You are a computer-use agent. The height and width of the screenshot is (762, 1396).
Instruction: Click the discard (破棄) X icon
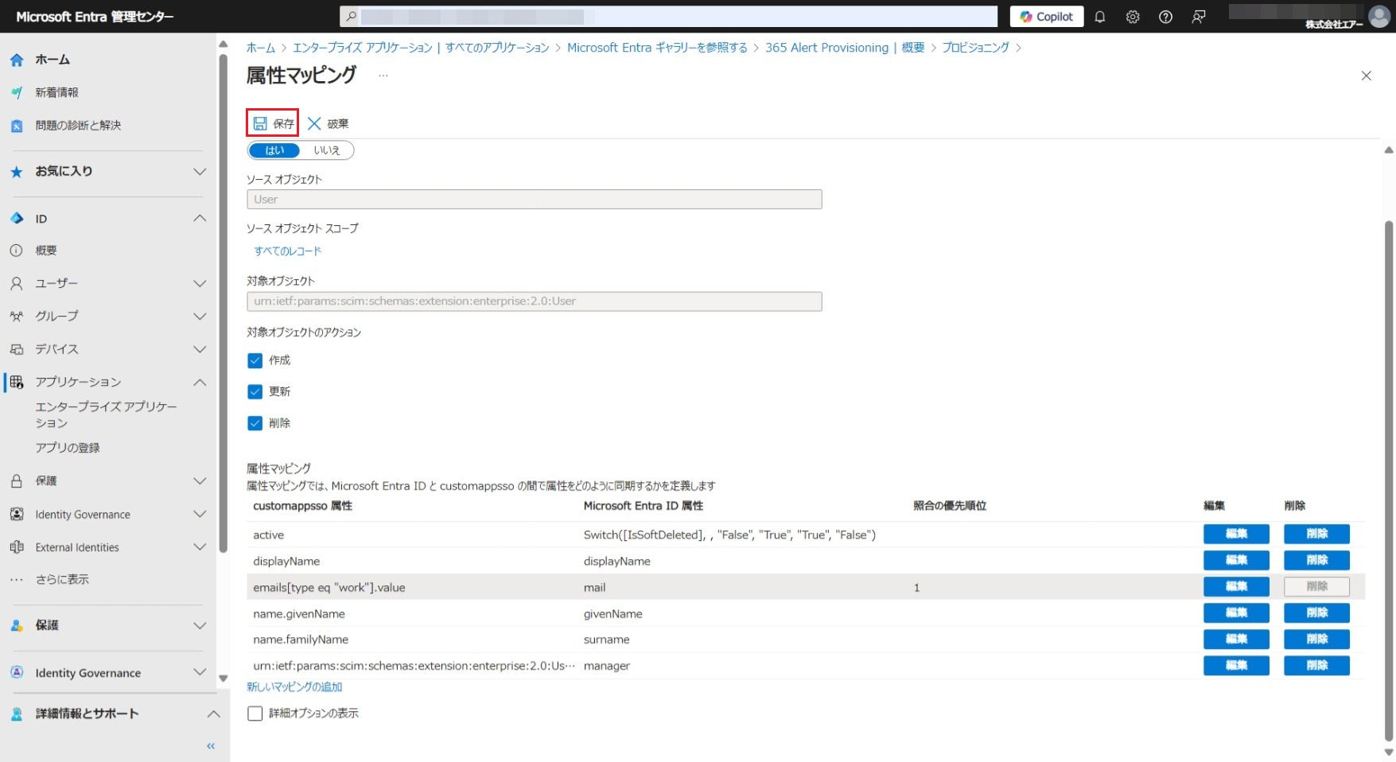[314, 123]
